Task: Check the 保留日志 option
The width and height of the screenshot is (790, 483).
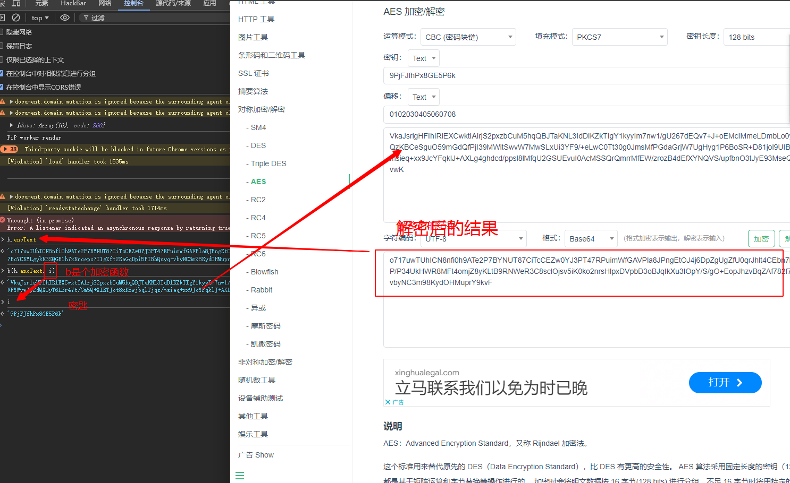Action: (2, 46)
